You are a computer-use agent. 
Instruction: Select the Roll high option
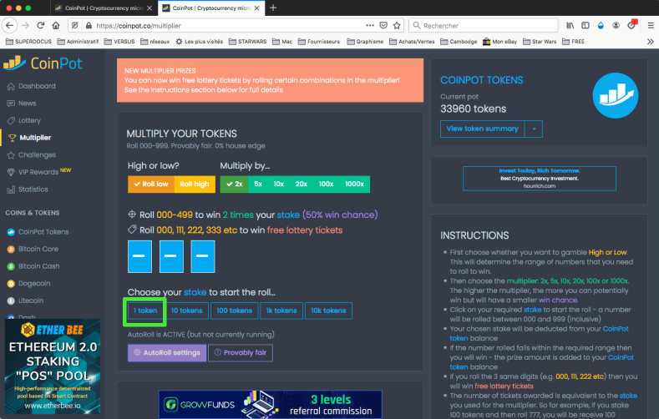(x=195, y=184)
